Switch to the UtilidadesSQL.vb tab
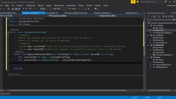Screen dimensions: 176x99 click(x=131, y=13)
